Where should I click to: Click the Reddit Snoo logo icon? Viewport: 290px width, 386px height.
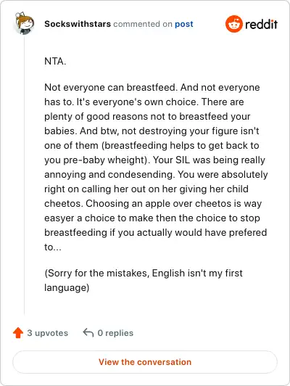(x=233, y=24)
